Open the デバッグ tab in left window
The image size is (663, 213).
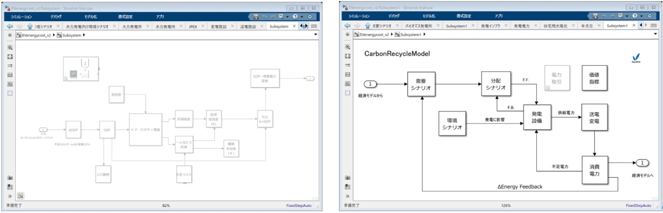coord(56,17)
